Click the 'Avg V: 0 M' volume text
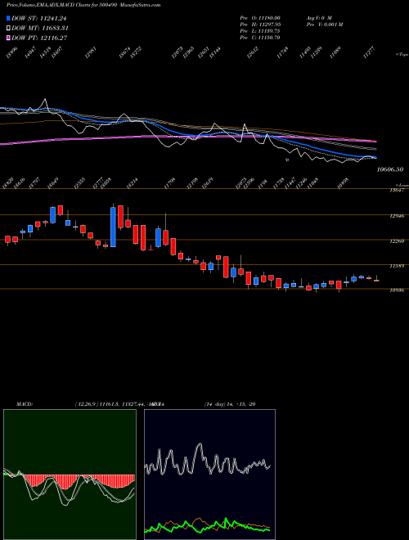Viewport: 409px width, 540px height. (x=318, y=17)
